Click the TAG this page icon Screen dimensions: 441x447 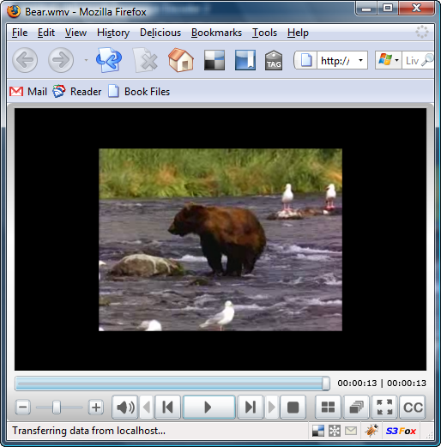click(274, 60)
